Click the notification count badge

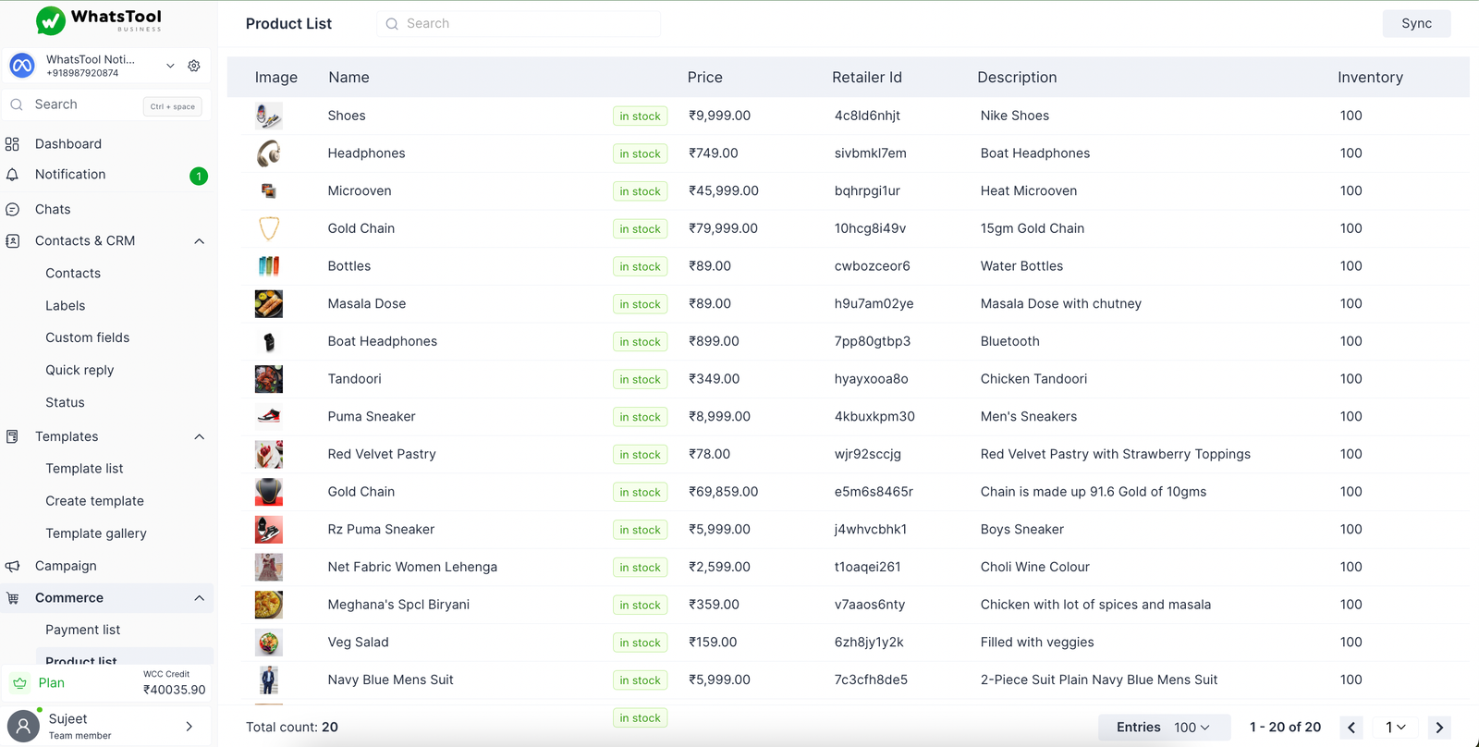pos(199,176)
